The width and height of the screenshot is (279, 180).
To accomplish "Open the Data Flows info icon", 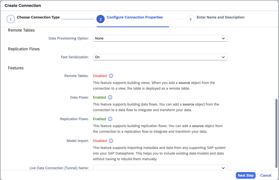I will (x=110, y=97).
